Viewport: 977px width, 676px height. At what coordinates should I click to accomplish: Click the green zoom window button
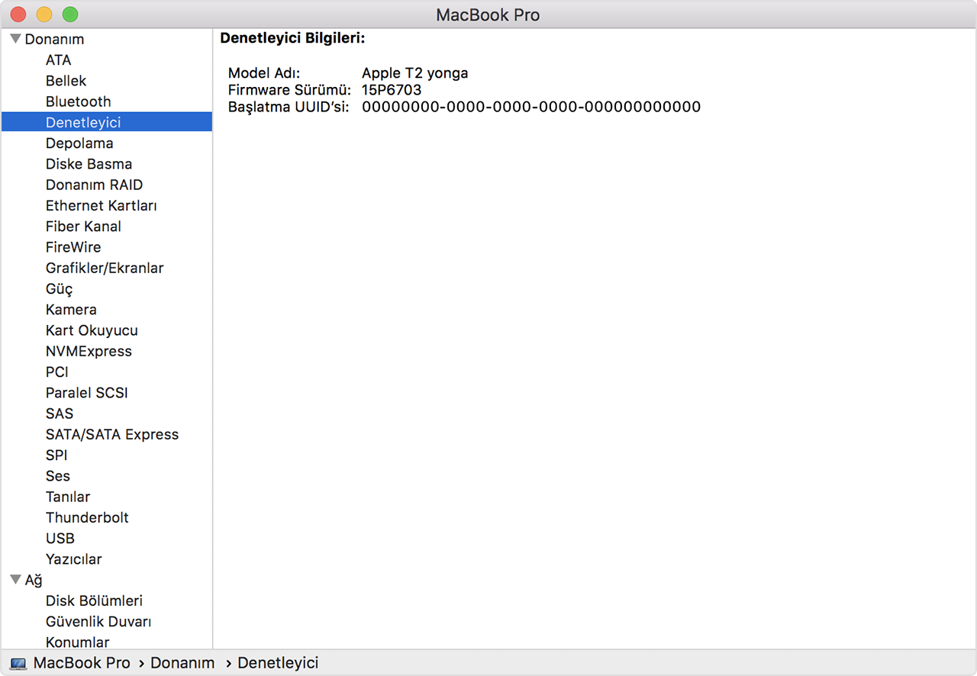[x=70, y=14]
